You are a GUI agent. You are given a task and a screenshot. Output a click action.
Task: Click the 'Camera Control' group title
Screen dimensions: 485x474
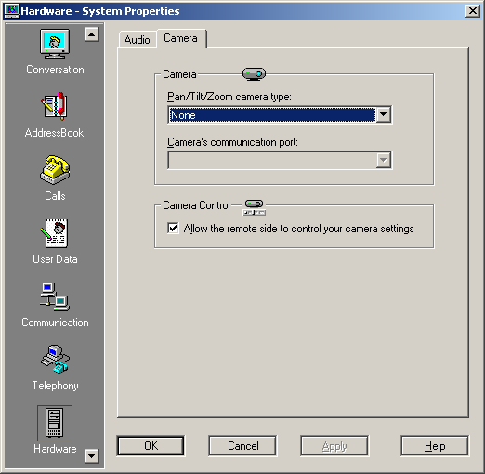click(196, 205)
